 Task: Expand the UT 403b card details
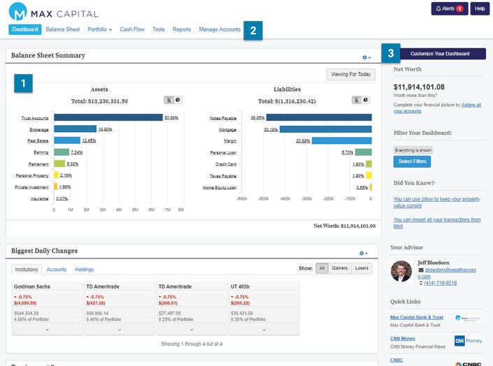[263, 329]
